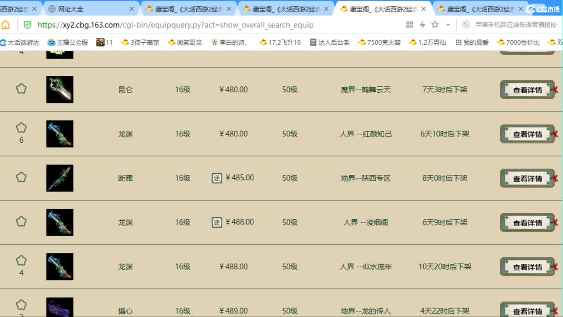Click the server text 魔界--鹤舞云天

[x=366, y=90]
